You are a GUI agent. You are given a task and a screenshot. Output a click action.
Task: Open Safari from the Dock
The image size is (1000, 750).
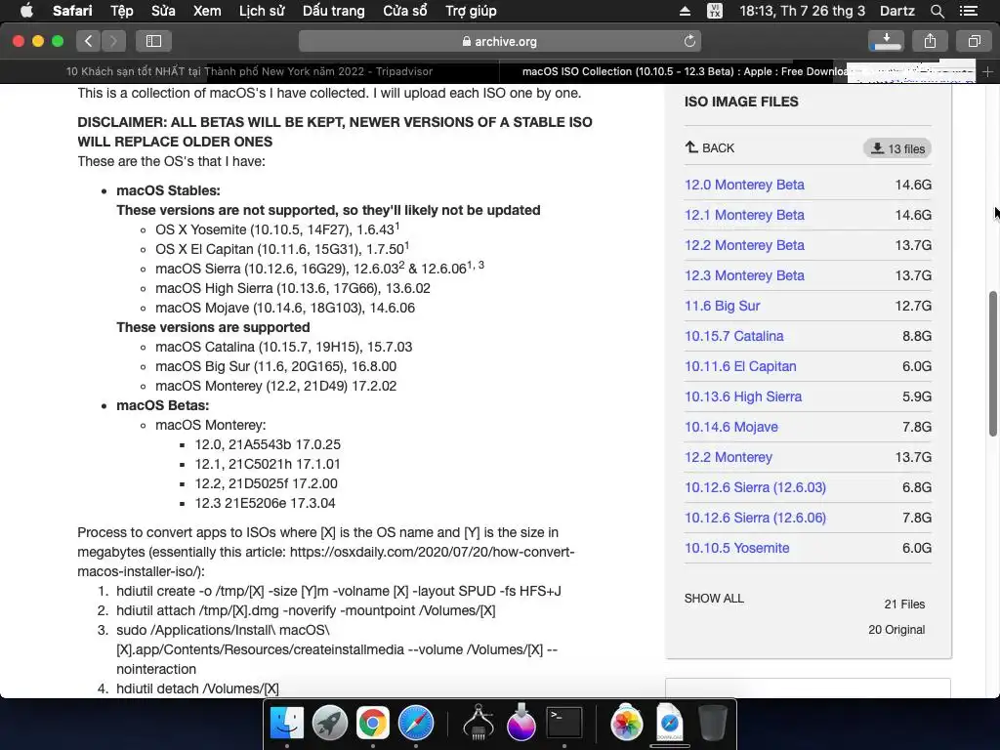click(416, 724)
